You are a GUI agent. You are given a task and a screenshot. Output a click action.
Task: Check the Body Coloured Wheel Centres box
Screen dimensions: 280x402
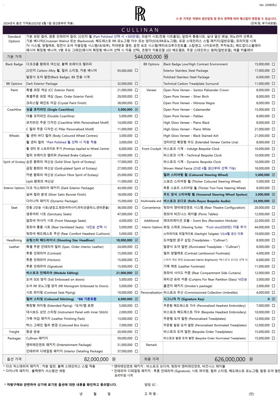pyautogui.click(x=136, y=136)
